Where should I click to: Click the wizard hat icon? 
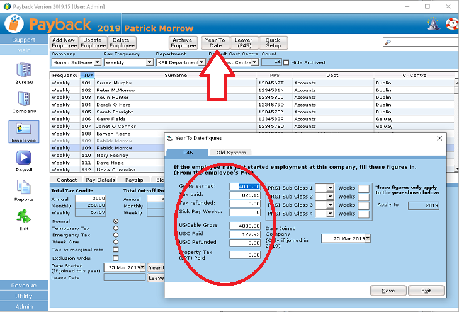(433, 24)
